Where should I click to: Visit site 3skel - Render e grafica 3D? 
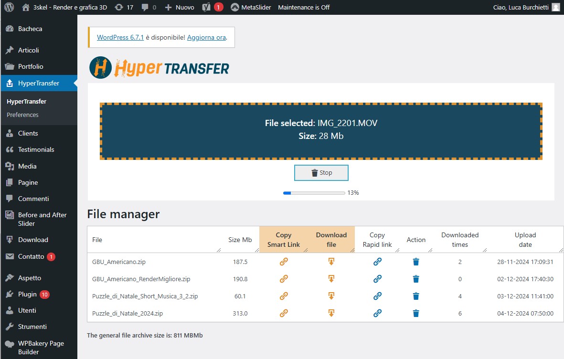point(64,7)
